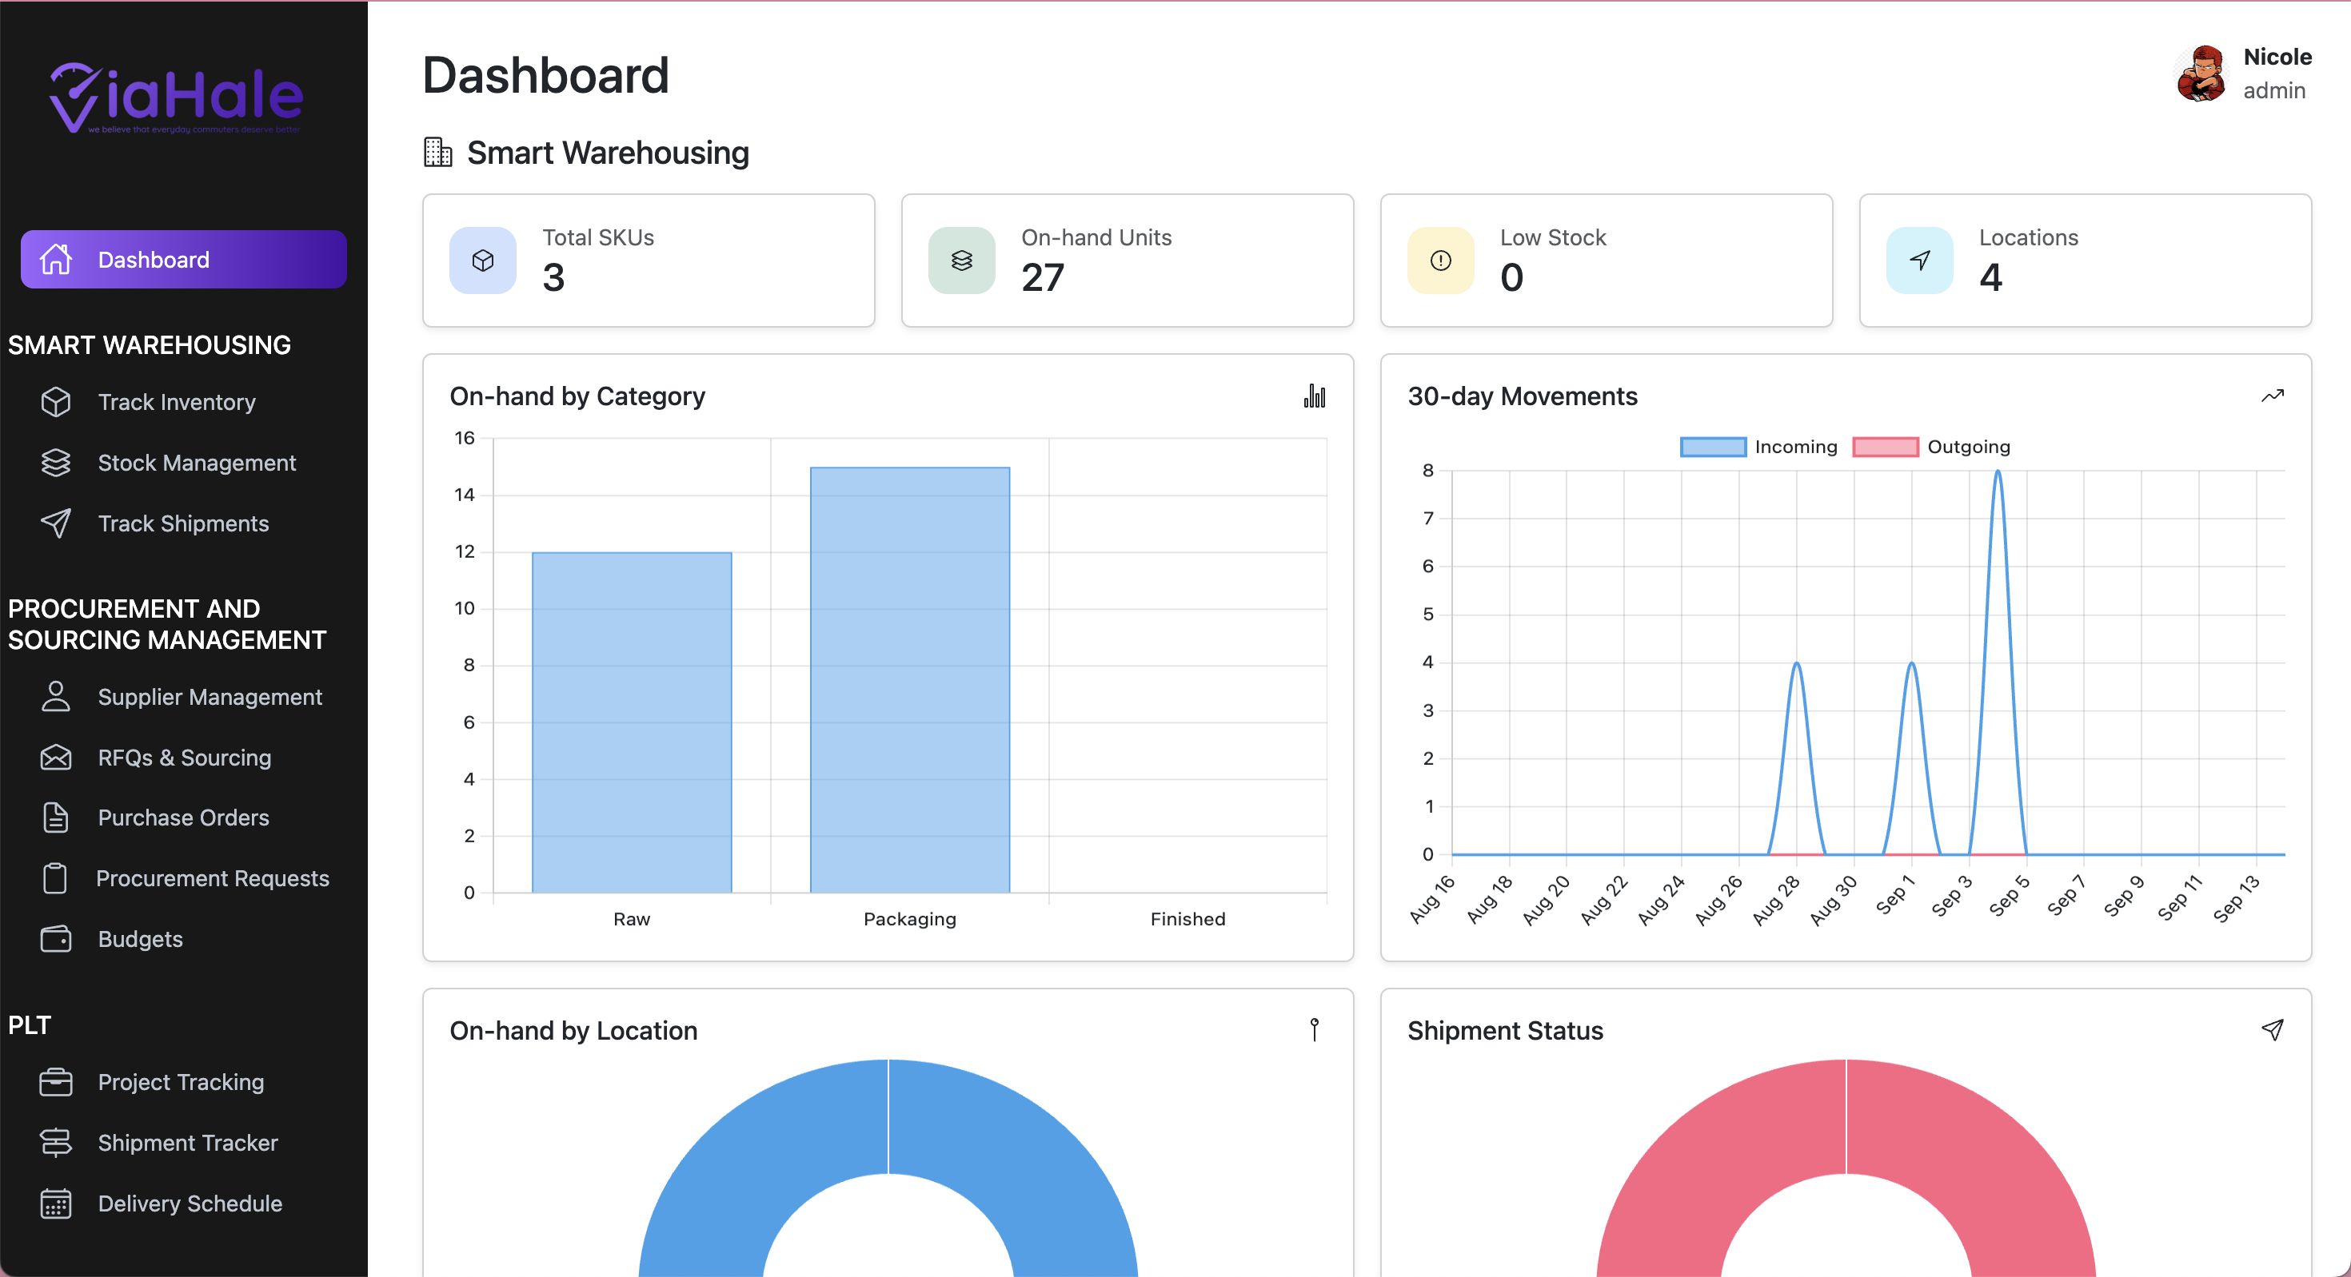Click the bar chart icon on On-hand by Category

[x=1314, y=396]
